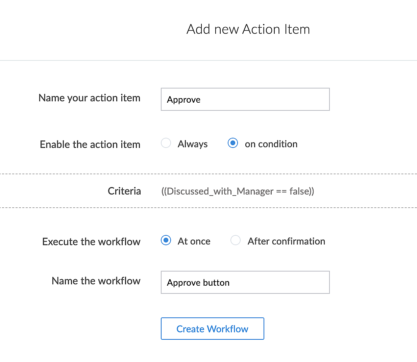Viewport: 417px width, 362px height.
Task: Click the Execute the workflow label
Action: coord(91,242)
